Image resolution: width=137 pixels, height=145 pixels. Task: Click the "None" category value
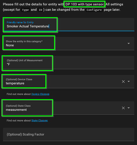click(10, 45)
